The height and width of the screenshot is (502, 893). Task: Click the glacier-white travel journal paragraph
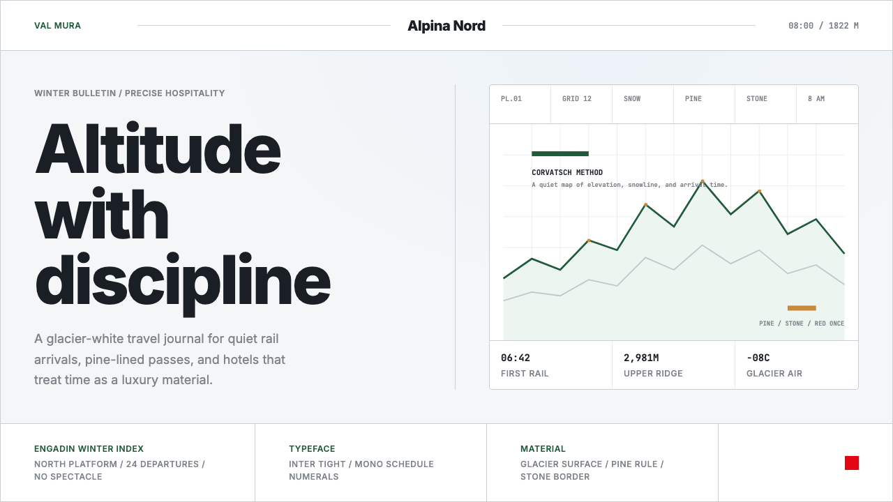coord(160,359)
